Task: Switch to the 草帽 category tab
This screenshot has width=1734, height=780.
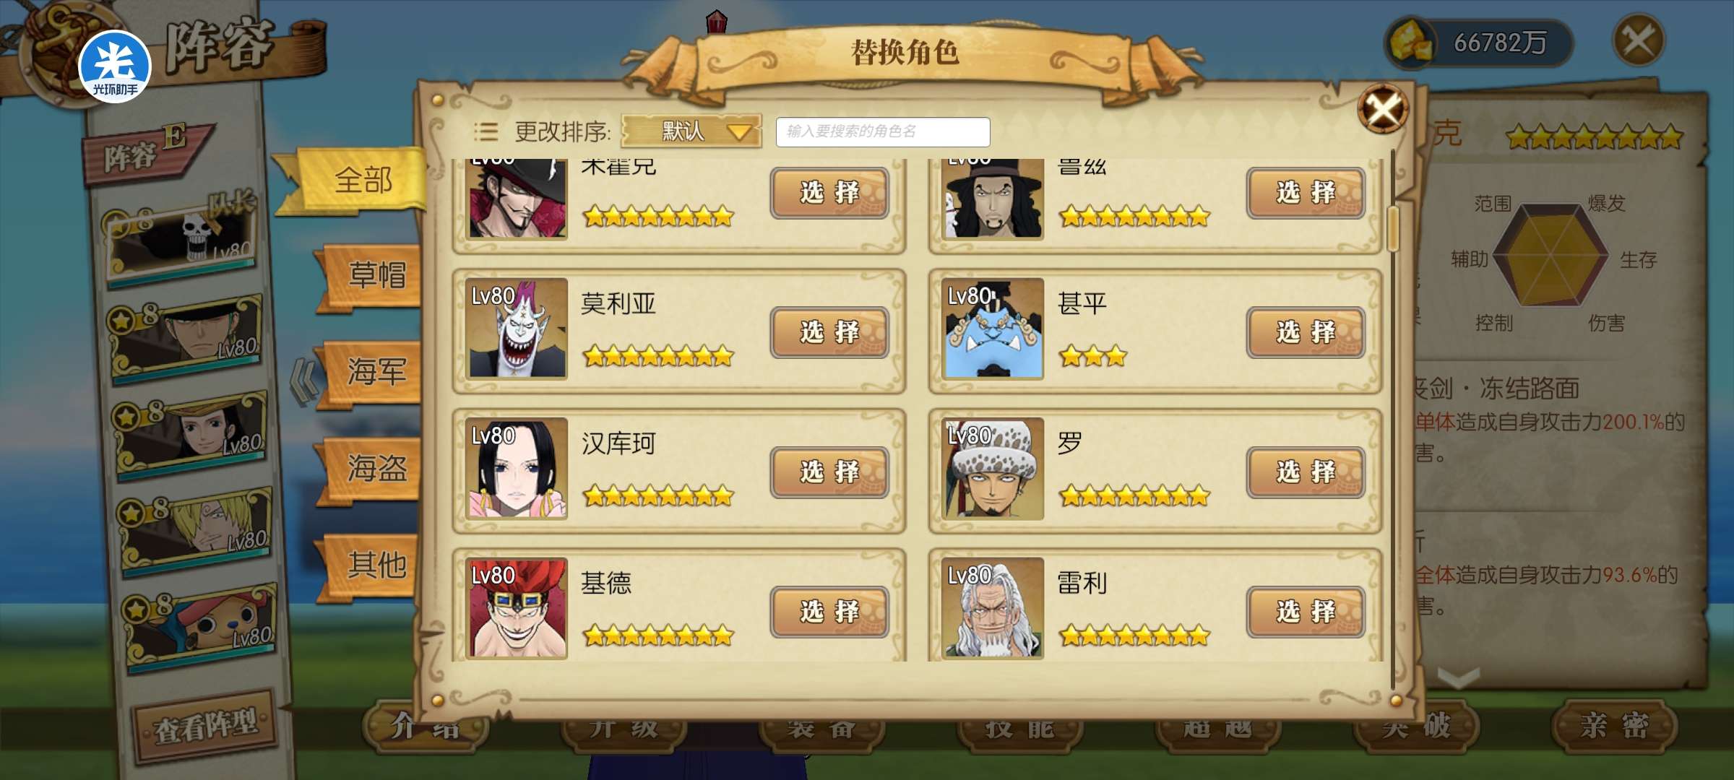Action: click(x=373, y=276)
